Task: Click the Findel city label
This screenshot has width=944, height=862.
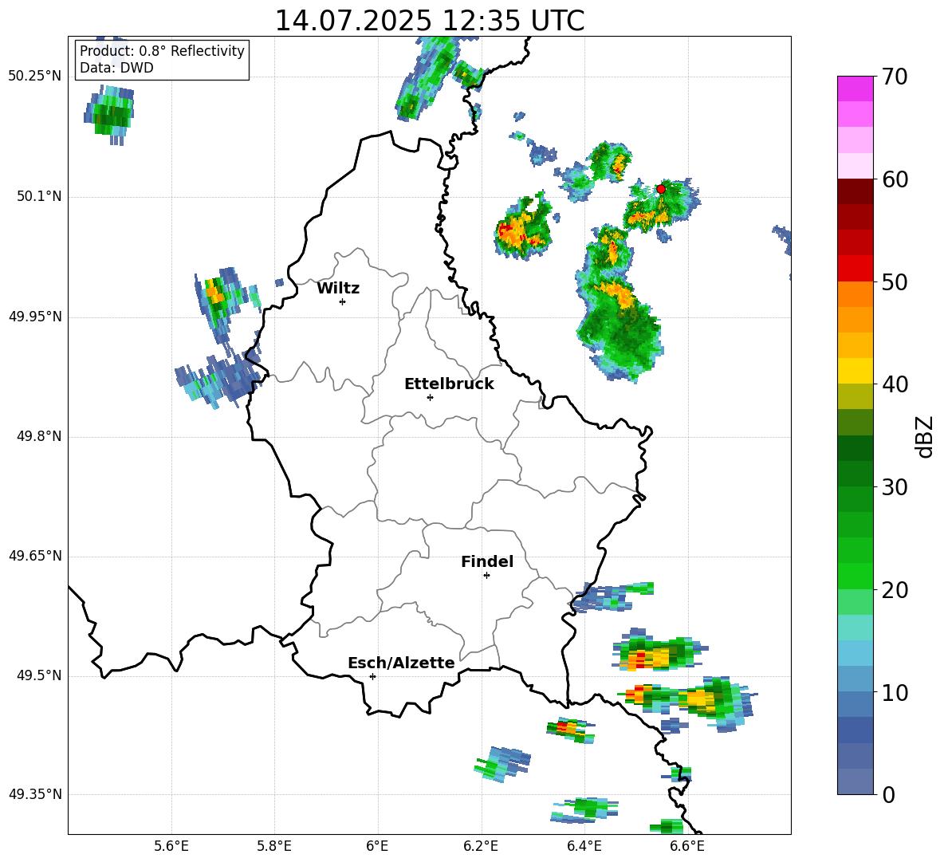Action: pyautogui.click(x=487, y=561)
